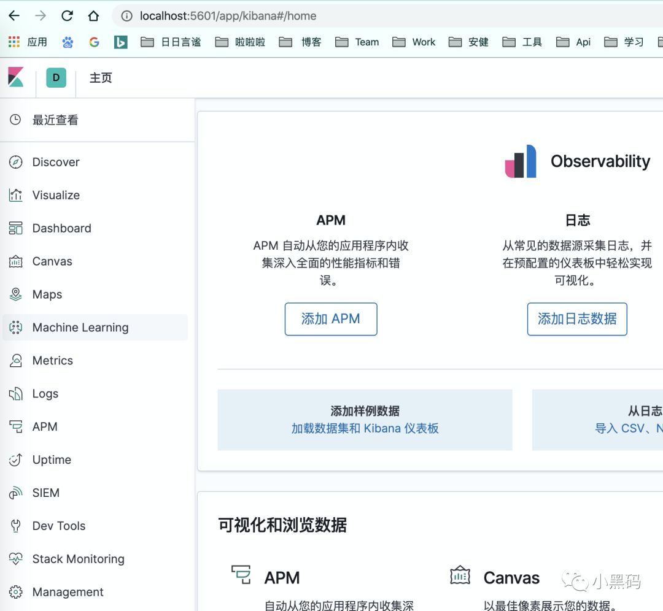Click the clock icon beside 最近查看
The image size is (663, 611).
click(x=15, y=120)
